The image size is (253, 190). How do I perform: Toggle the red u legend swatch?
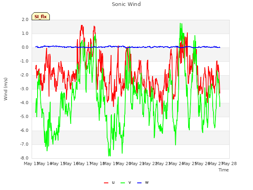[x=106, y=182]
